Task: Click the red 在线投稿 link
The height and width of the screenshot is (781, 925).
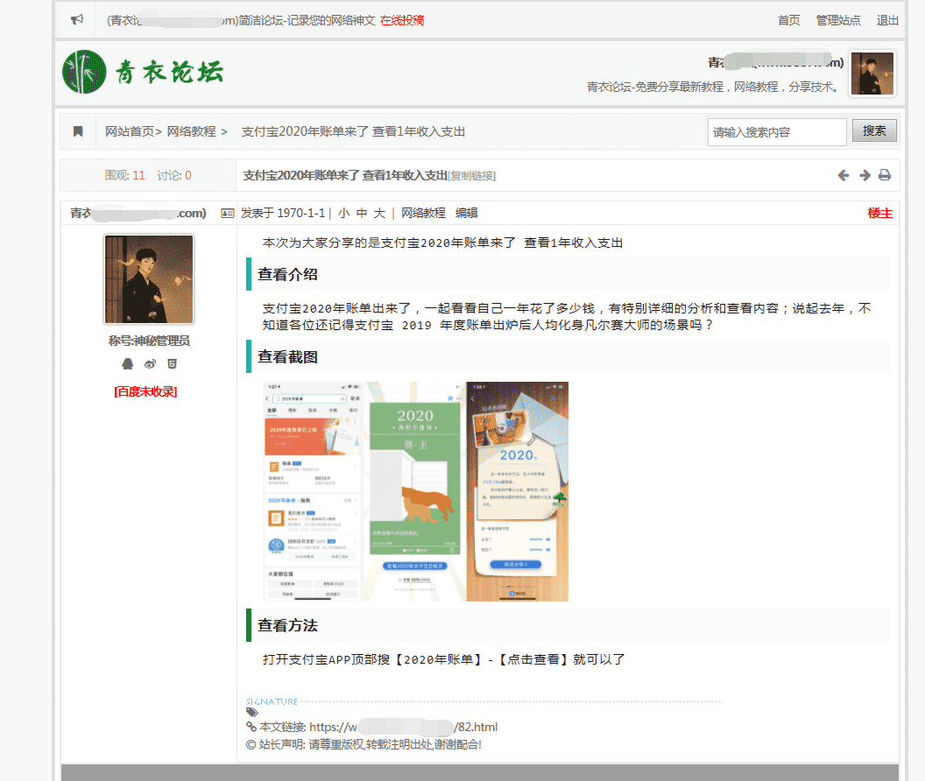Action: [x=402, y=20]
